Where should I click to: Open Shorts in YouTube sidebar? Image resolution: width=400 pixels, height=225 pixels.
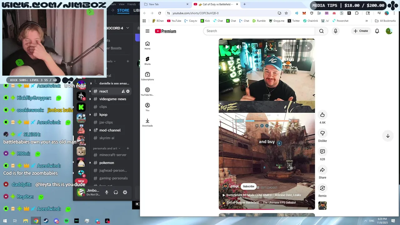coord(147,61)
